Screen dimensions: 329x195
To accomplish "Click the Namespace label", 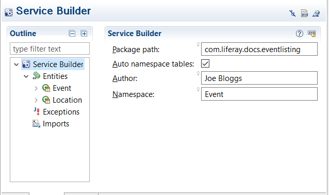I will 134,94.
